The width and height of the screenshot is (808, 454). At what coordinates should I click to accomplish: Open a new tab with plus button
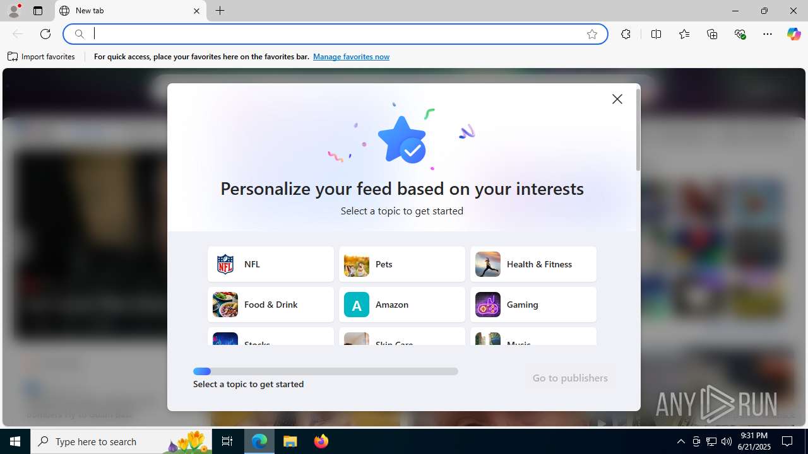(x=220, y=11)
